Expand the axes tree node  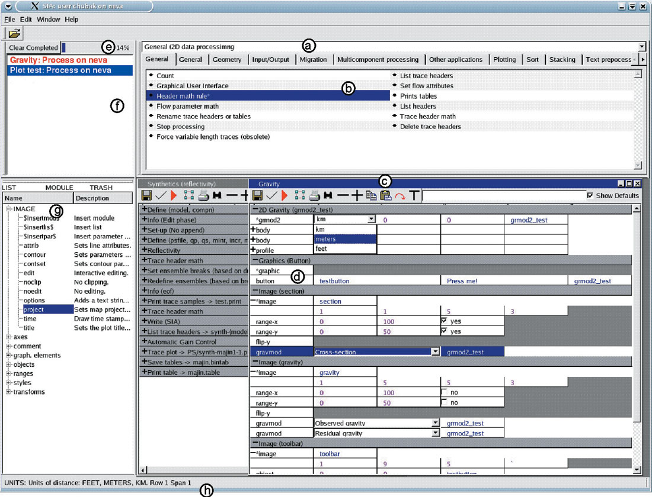click(x=8, y=337)
